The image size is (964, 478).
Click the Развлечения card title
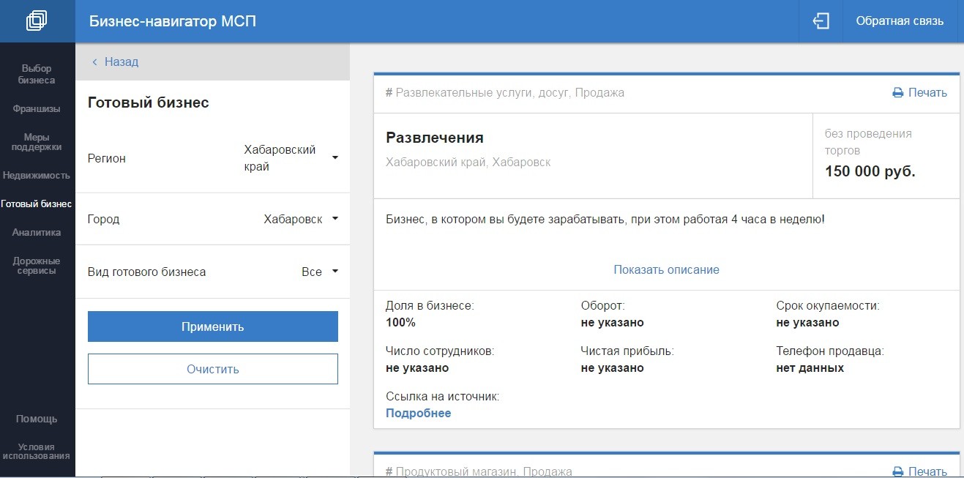coord(435,138)
